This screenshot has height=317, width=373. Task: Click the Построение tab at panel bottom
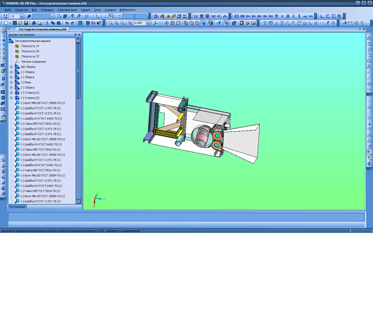17,207
